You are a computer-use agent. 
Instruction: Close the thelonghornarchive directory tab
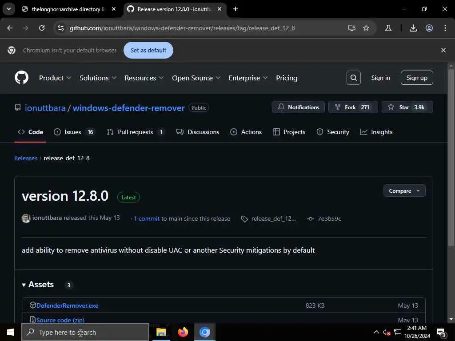pyautogui.click(x=114, y=9)
